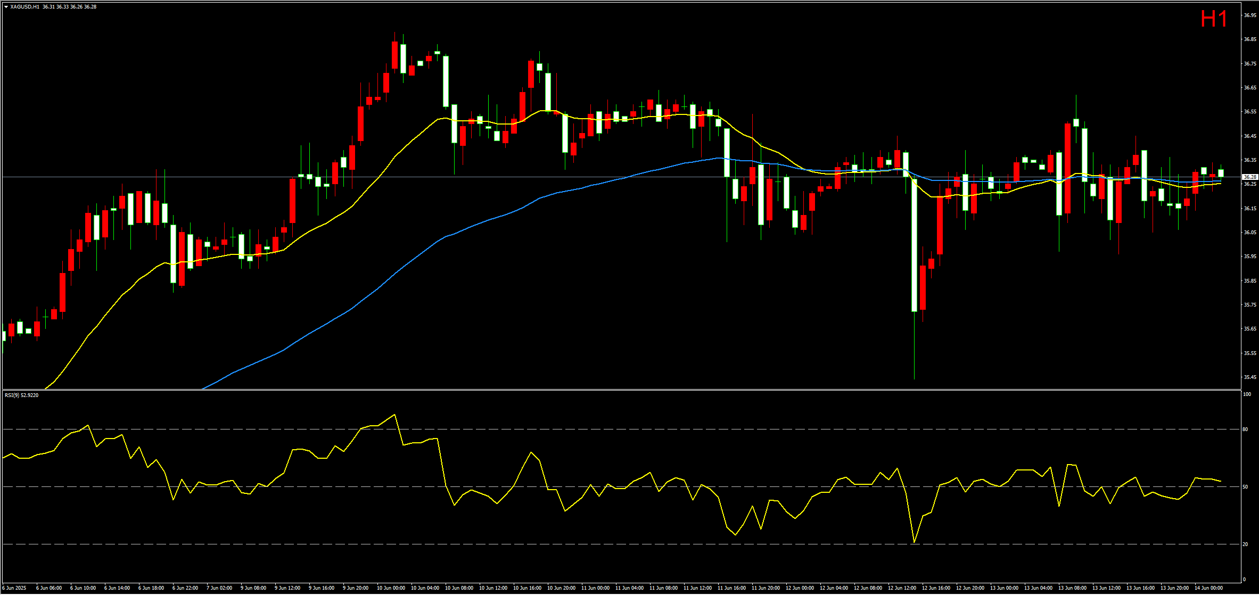Click the 11 Jun 00:00 time label

[595, 588]
